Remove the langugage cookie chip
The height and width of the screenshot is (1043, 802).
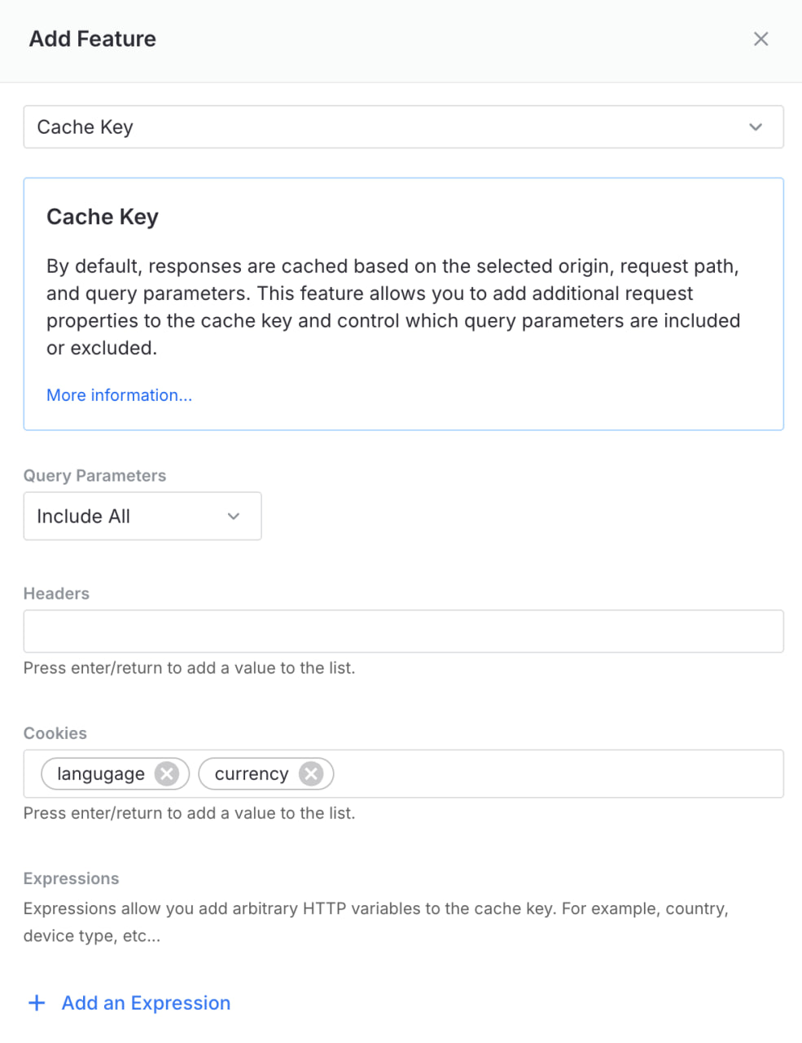tap(167, 773)
